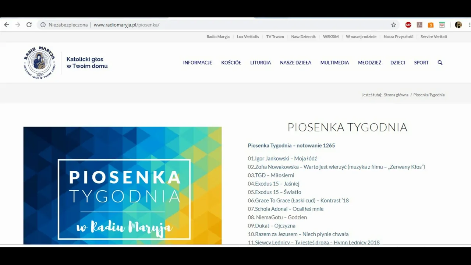Viewport: 471px width, 265px height.
Task: Follow the Lux Veritatis top link
Action: [248, 37]
